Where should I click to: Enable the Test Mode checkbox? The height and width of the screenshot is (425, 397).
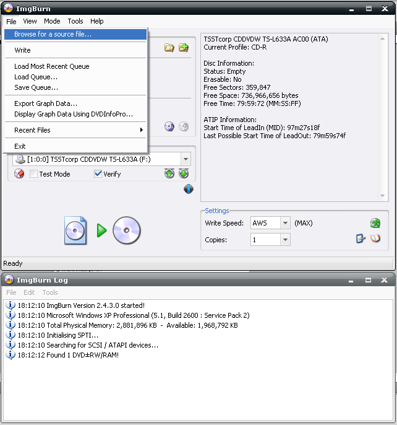tap(33, 173)
